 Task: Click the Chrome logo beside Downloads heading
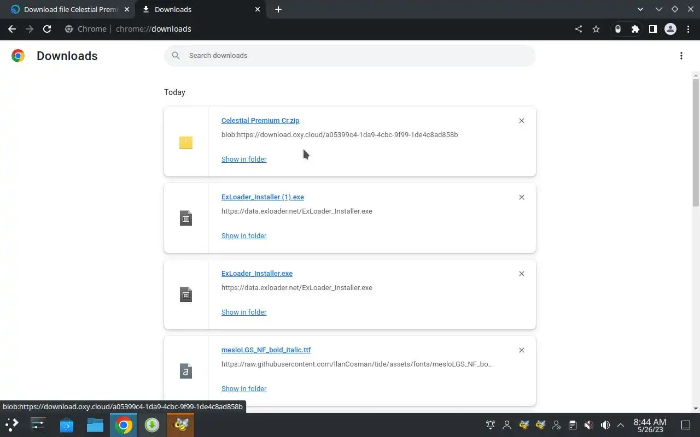[18, 56]
